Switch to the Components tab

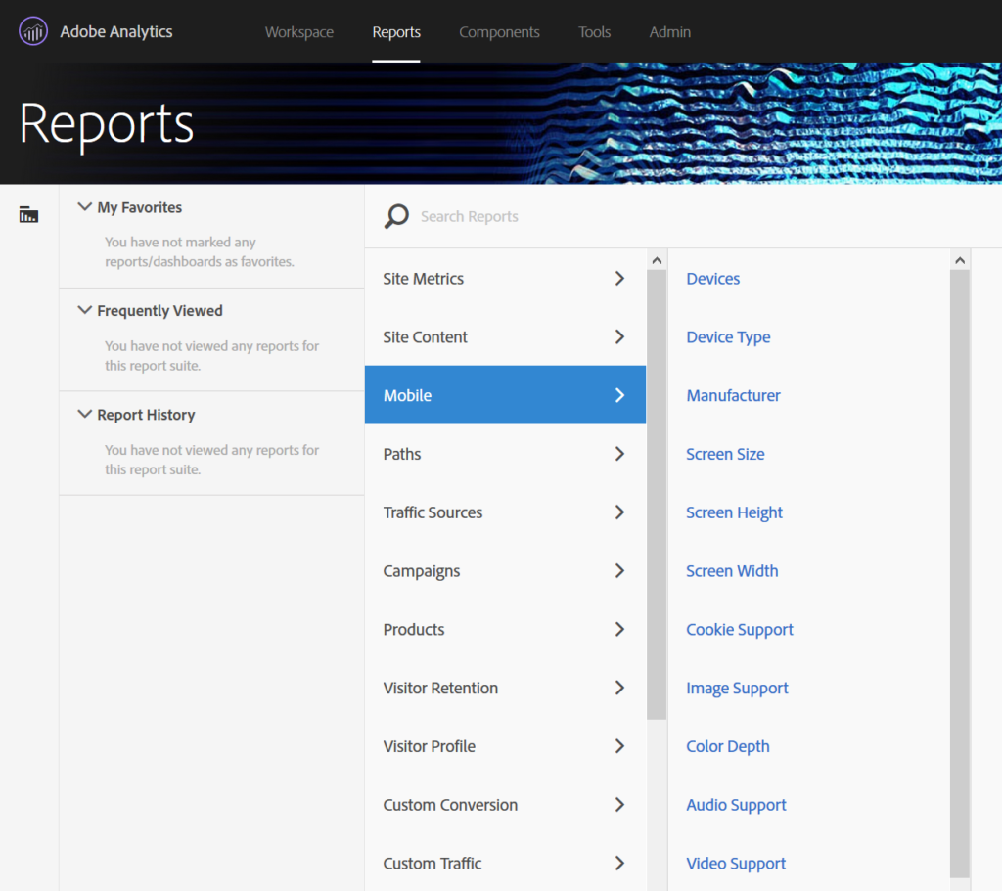[499, 32]
